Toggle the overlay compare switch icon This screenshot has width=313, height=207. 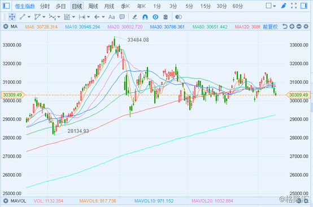point(179,17)
